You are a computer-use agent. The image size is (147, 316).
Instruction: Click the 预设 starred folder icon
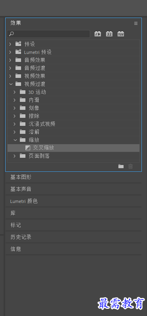[18, 44]
